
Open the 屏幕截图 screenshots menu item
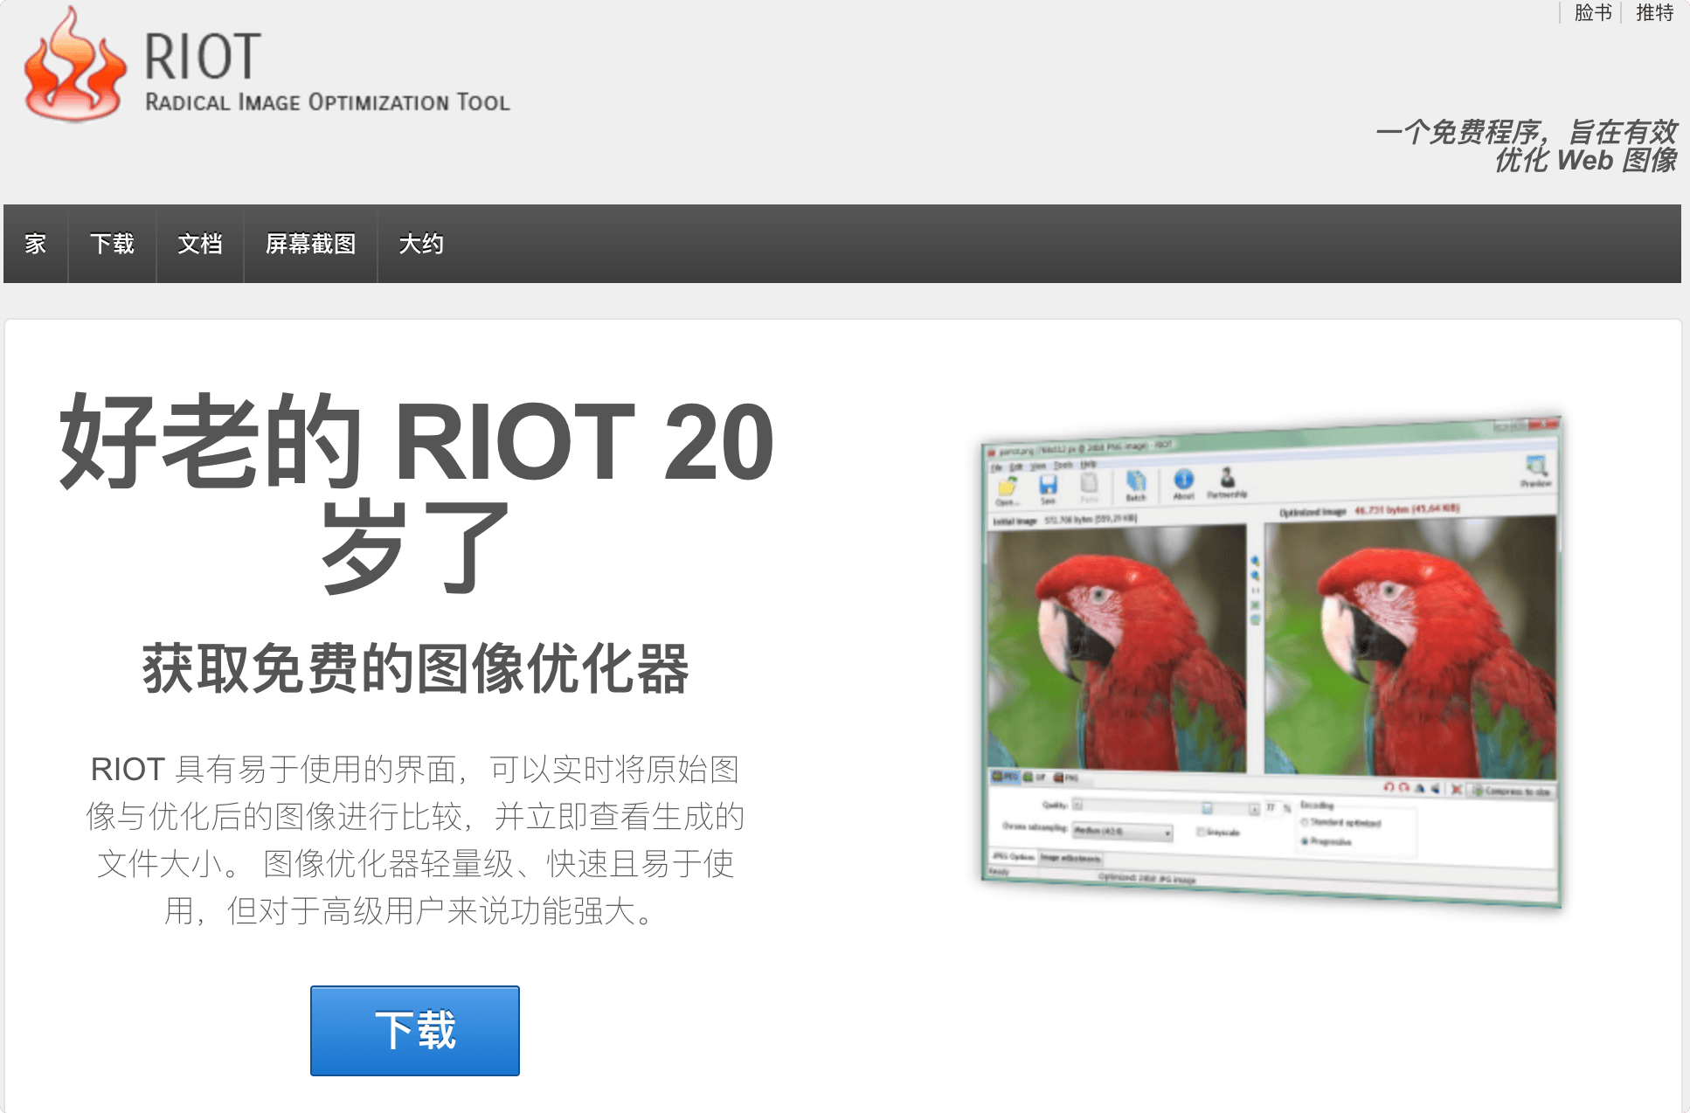(x=310, y=244)
